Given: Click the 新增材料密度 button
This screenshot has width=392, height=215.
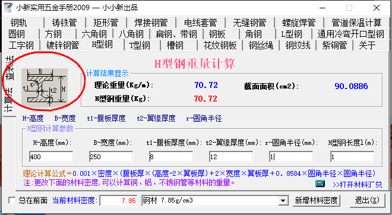Looking at the screenshot, I should point(317,200).
